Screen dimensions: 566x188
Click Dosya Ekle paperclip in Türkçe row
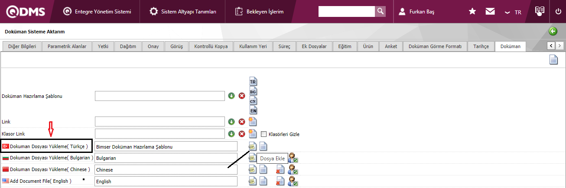252,146
